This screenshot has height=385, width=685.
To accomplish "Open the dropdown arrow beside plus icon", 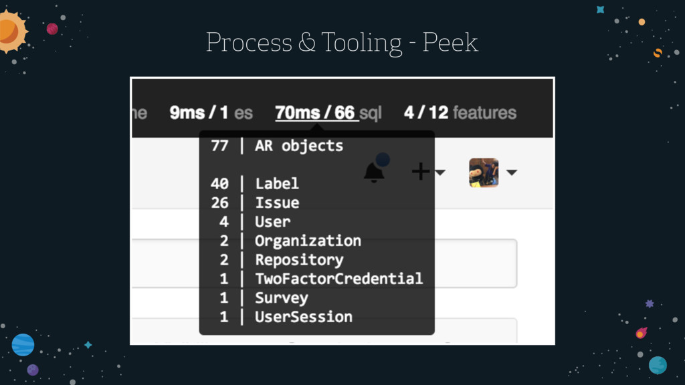I will click(440, 172).
